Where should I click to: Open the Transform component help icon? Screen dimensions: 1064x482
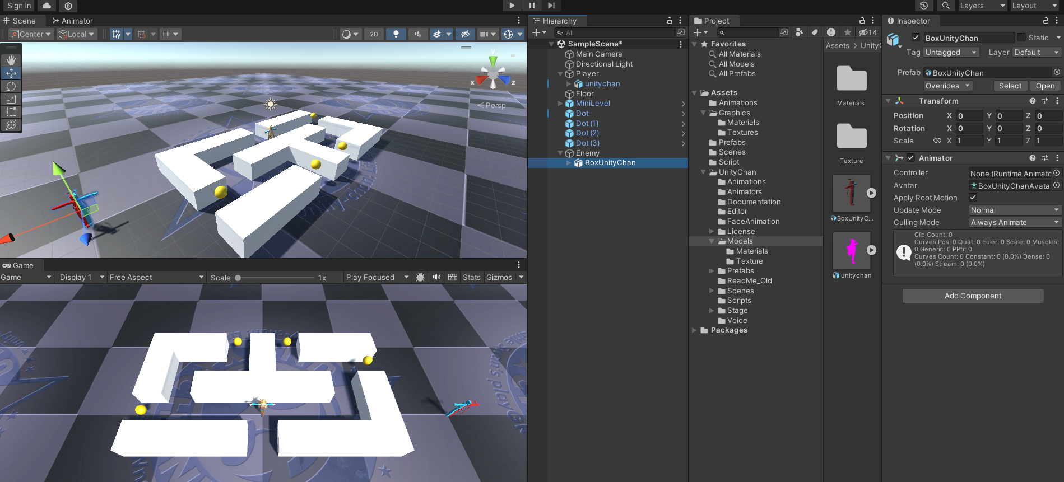tap(1033, 101)
